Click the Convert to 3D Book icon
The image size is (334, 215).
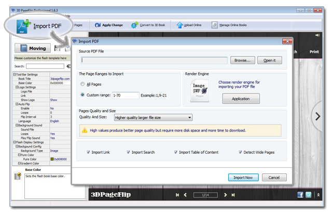(134, 25)
